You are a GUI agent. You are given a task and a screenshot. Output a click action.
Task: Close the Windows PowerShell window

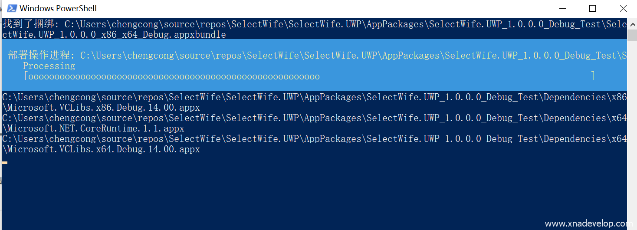(x=623, y=8)
